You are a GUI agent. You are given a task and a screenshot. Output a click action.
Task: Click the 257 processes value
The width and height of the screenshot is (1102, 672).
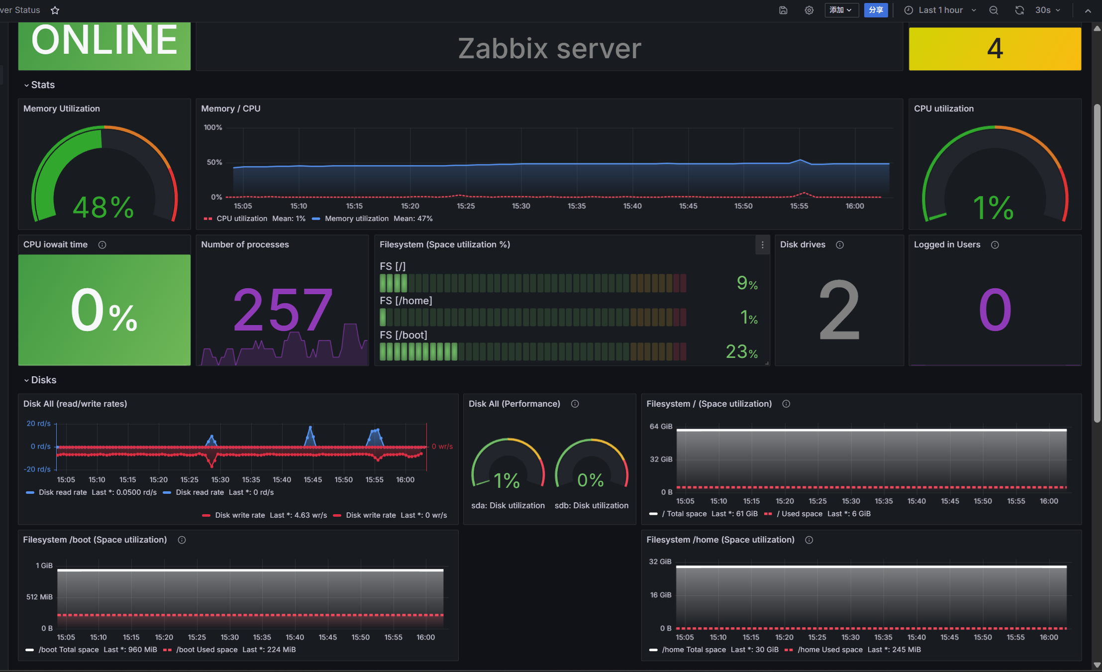283,310
